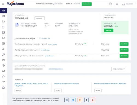Click the green Пополнить balance button

point(87,4)
